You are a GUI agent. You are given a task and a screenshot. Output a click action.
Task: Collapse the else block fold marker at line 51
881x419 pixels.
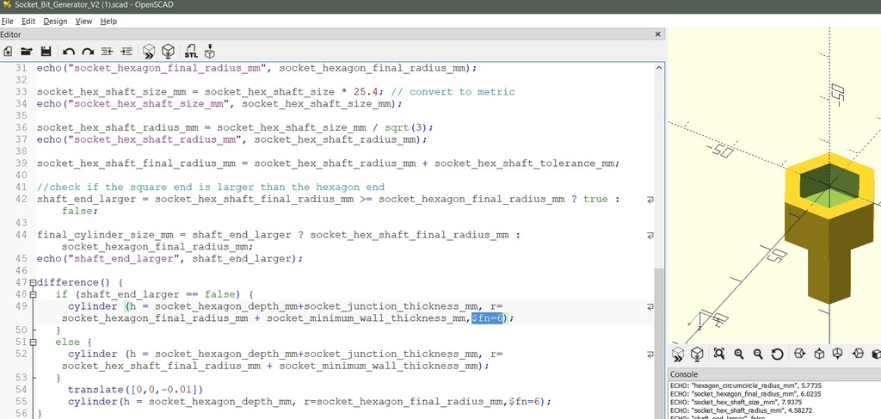pos(33,342)
